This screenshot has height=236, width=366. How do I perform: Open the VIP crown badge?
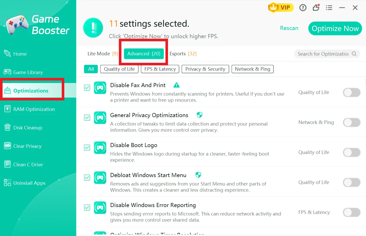tap(281, 8)
